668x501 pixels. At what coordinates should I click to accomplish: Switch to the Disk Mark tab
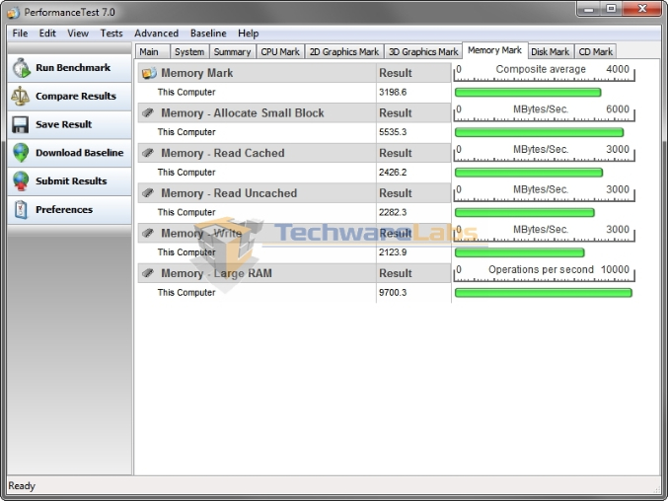(550, 51)
